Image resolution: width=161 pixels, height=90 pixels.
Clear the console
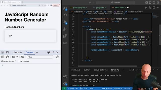click(7, 57)
